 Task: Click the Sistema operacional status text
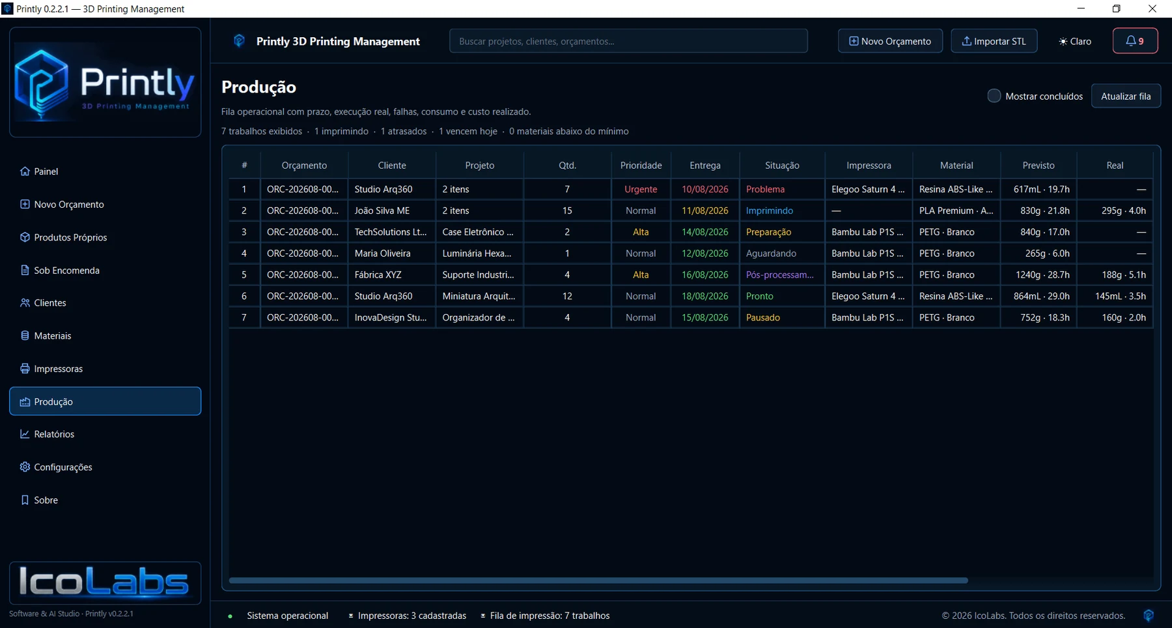[x=287, y=616]
